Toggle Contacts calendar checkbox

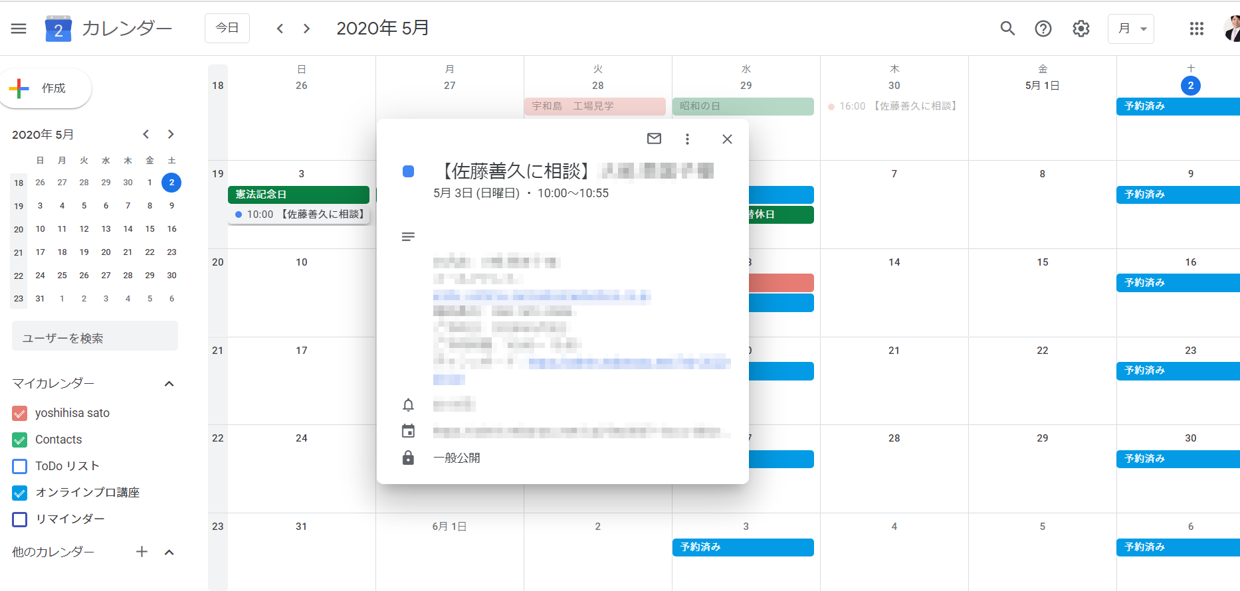tap(20, 440)
